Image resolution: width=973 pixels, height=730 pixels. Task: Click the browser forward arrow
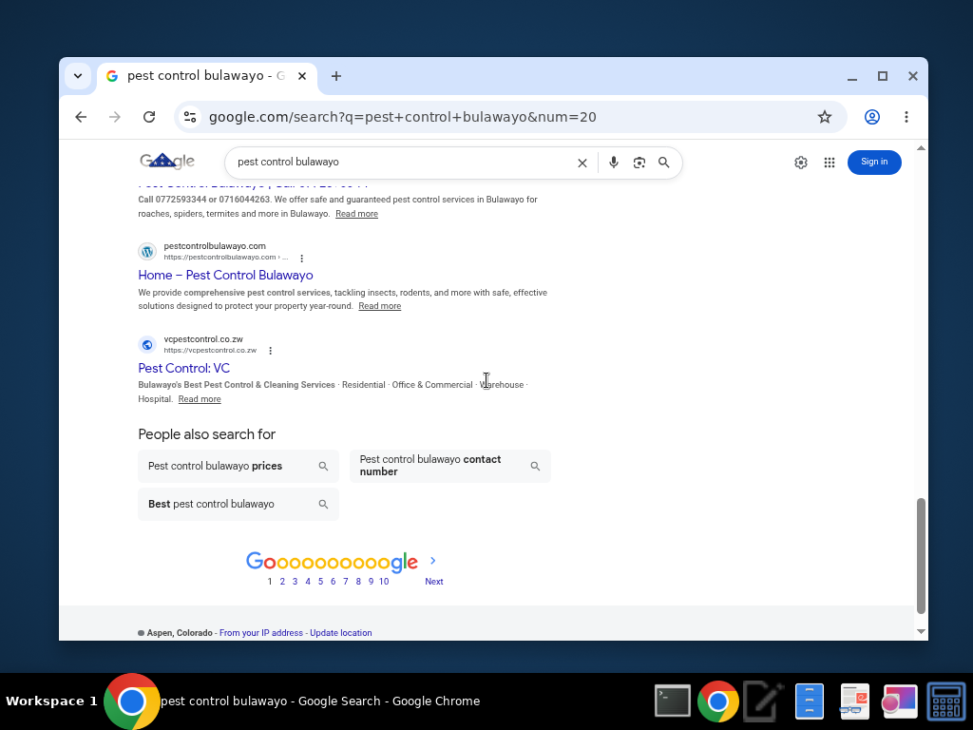115,117
